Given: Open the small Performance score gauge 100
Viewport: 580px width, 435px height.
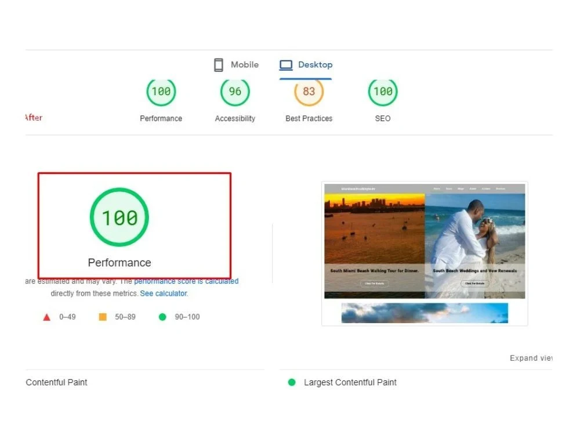Looking at the screenshot, I should 161,92.
